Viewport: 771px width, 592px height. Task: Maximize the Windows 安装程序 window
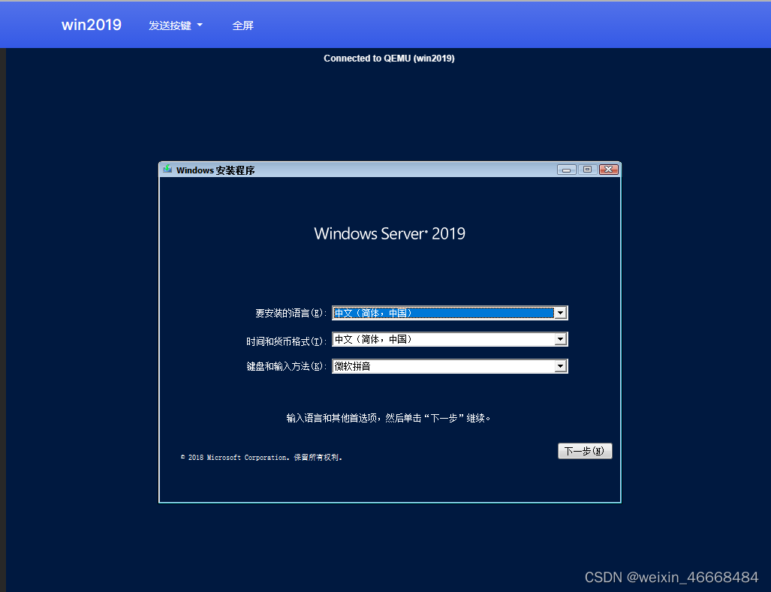588,170
